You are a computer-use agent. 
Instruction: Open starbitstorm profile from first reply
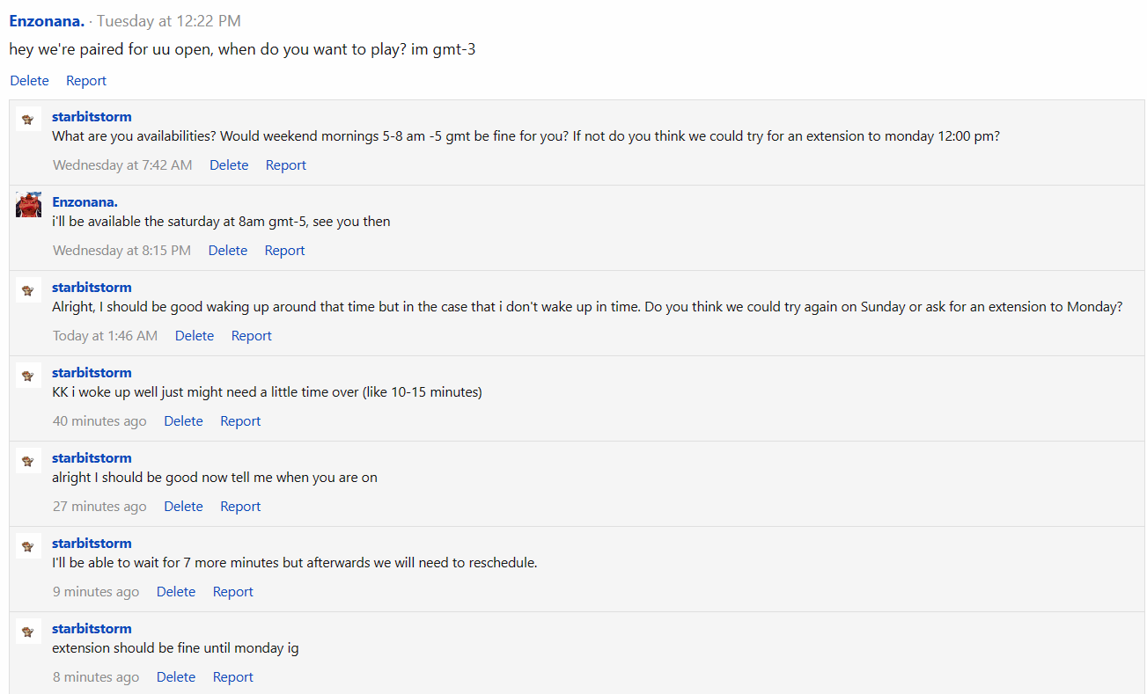tap(92, 116)
